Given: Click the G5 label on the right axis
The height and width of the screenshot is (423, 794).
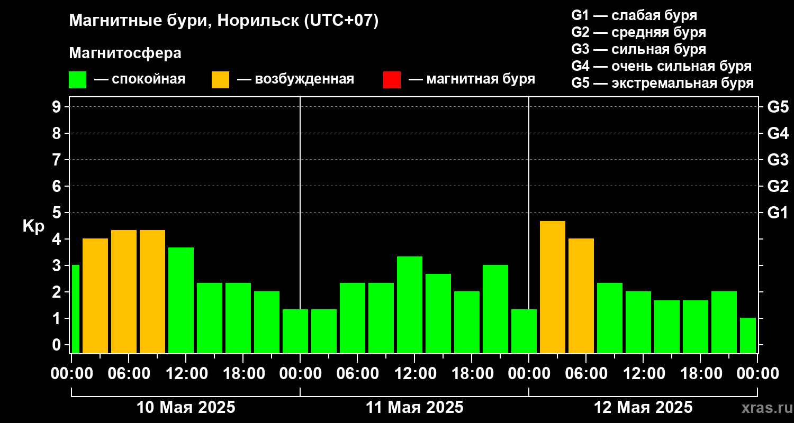Looking at the screenshot, I should point(778,107).
